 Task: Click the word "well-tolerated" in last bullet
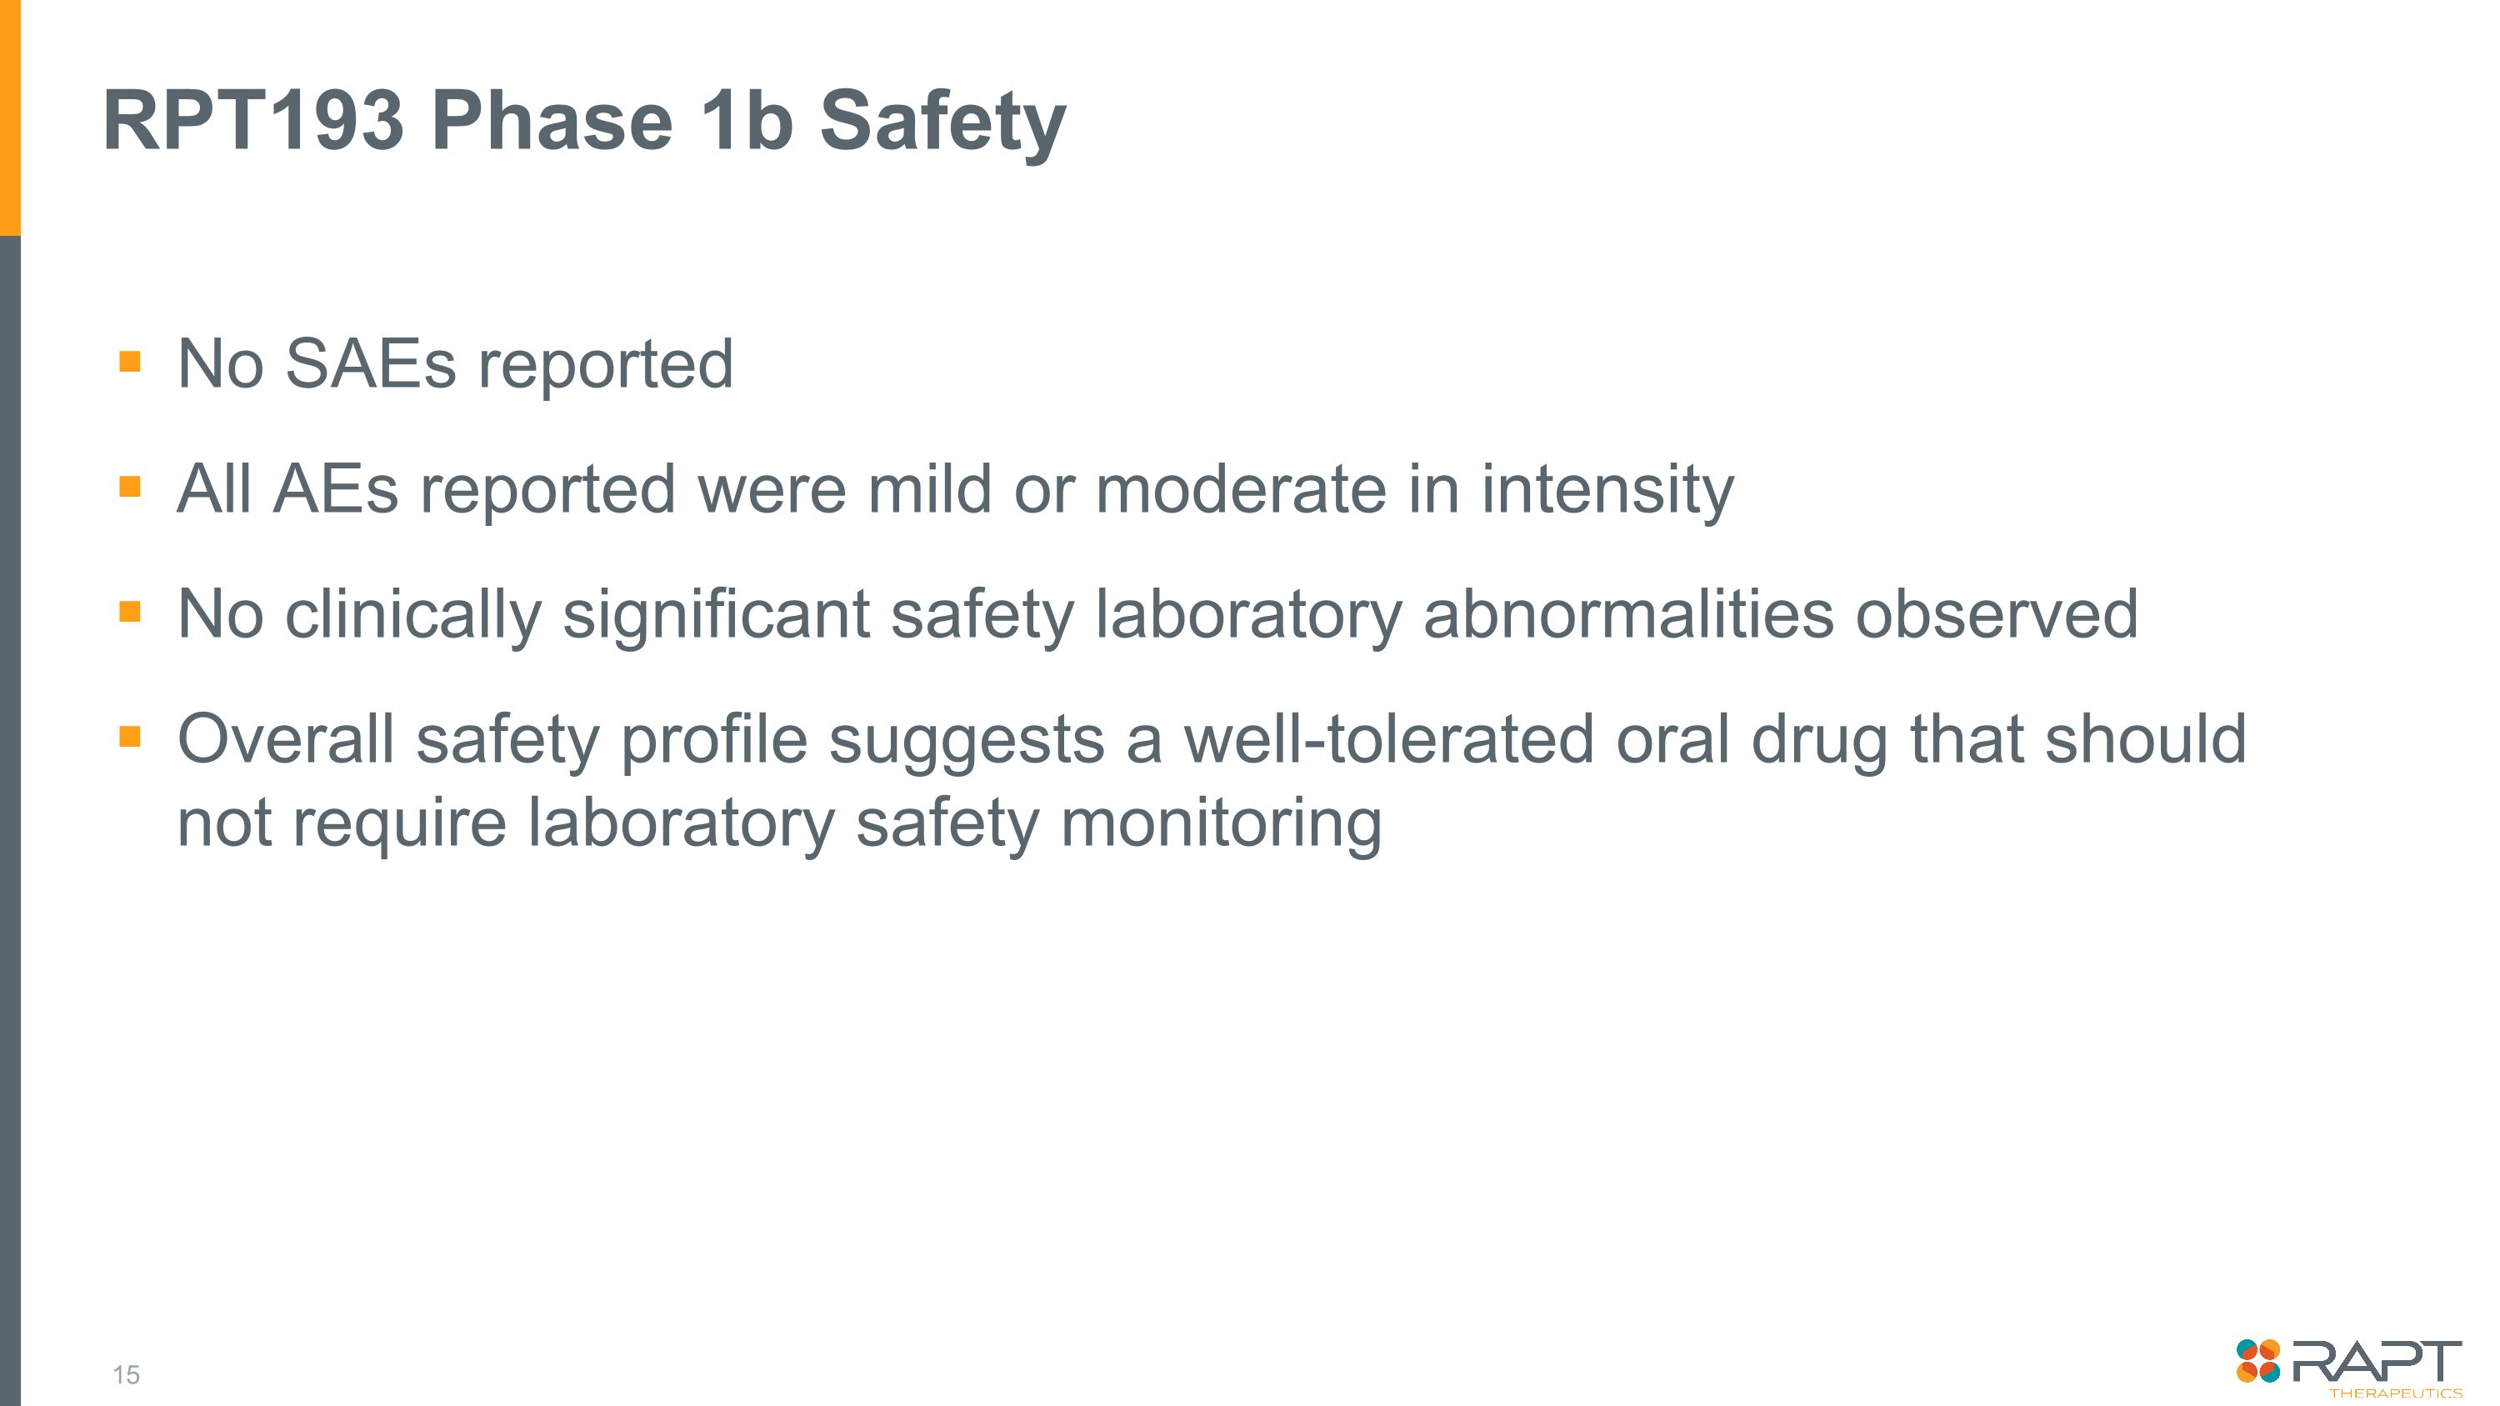click(1389, 738)
